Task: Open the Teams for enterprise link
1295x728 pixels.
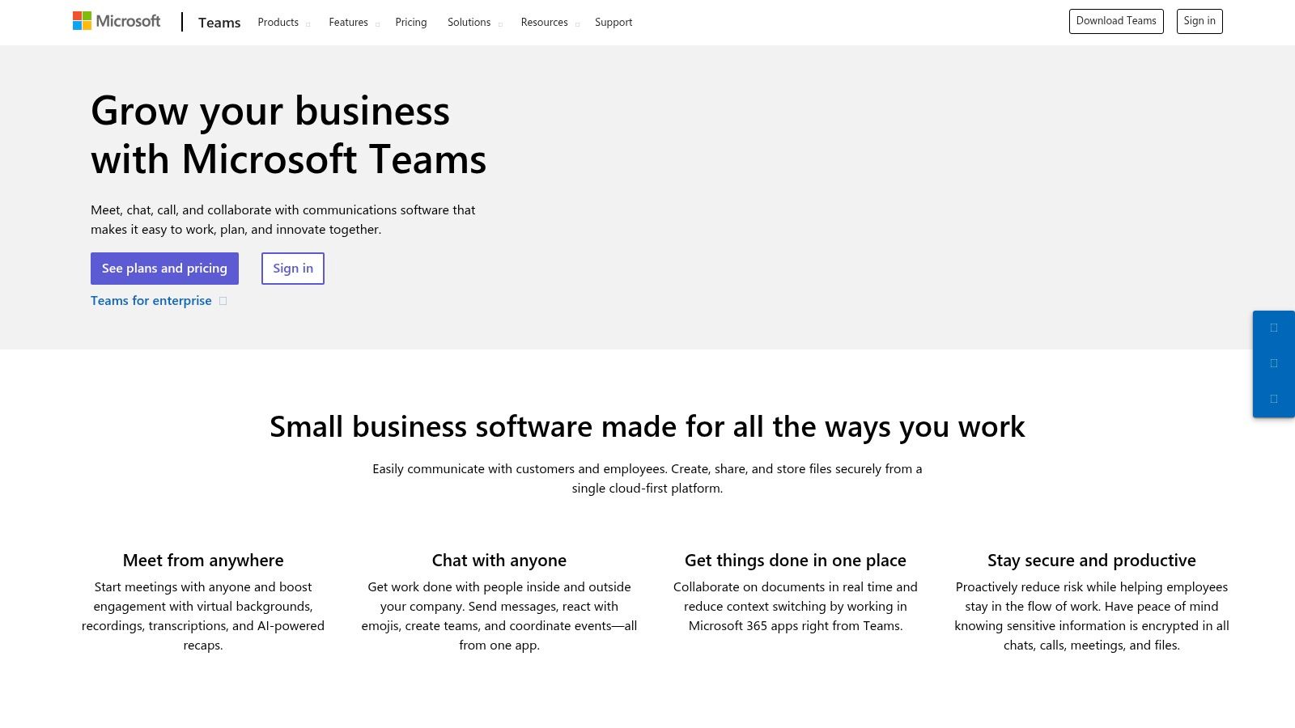Action: click(x=151, y=300)
